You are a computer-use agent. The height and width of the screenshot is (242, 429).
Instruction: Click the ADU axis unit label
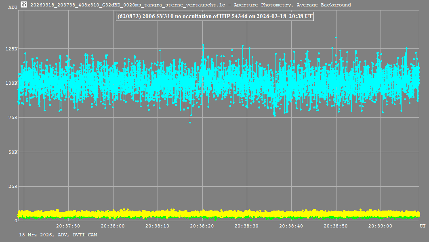click(13, 7)
